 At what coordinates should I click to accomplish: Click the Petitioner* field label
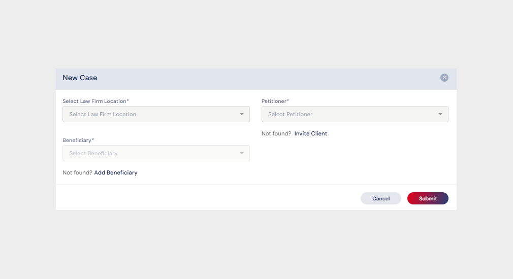(275, 101)
